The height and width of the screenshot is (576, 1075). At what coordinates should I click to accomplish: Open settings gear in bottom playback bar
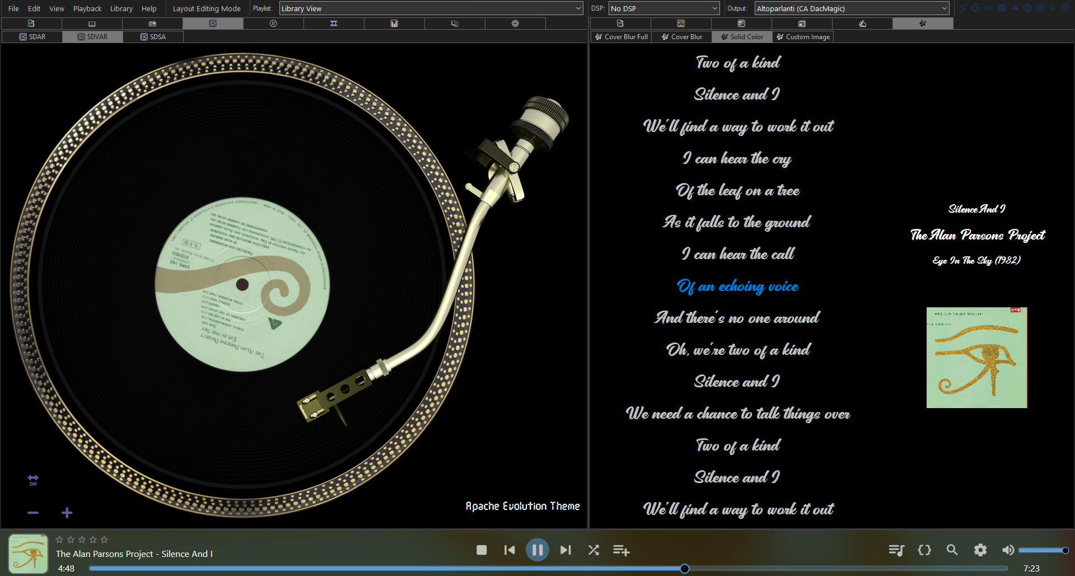[980, 550]
